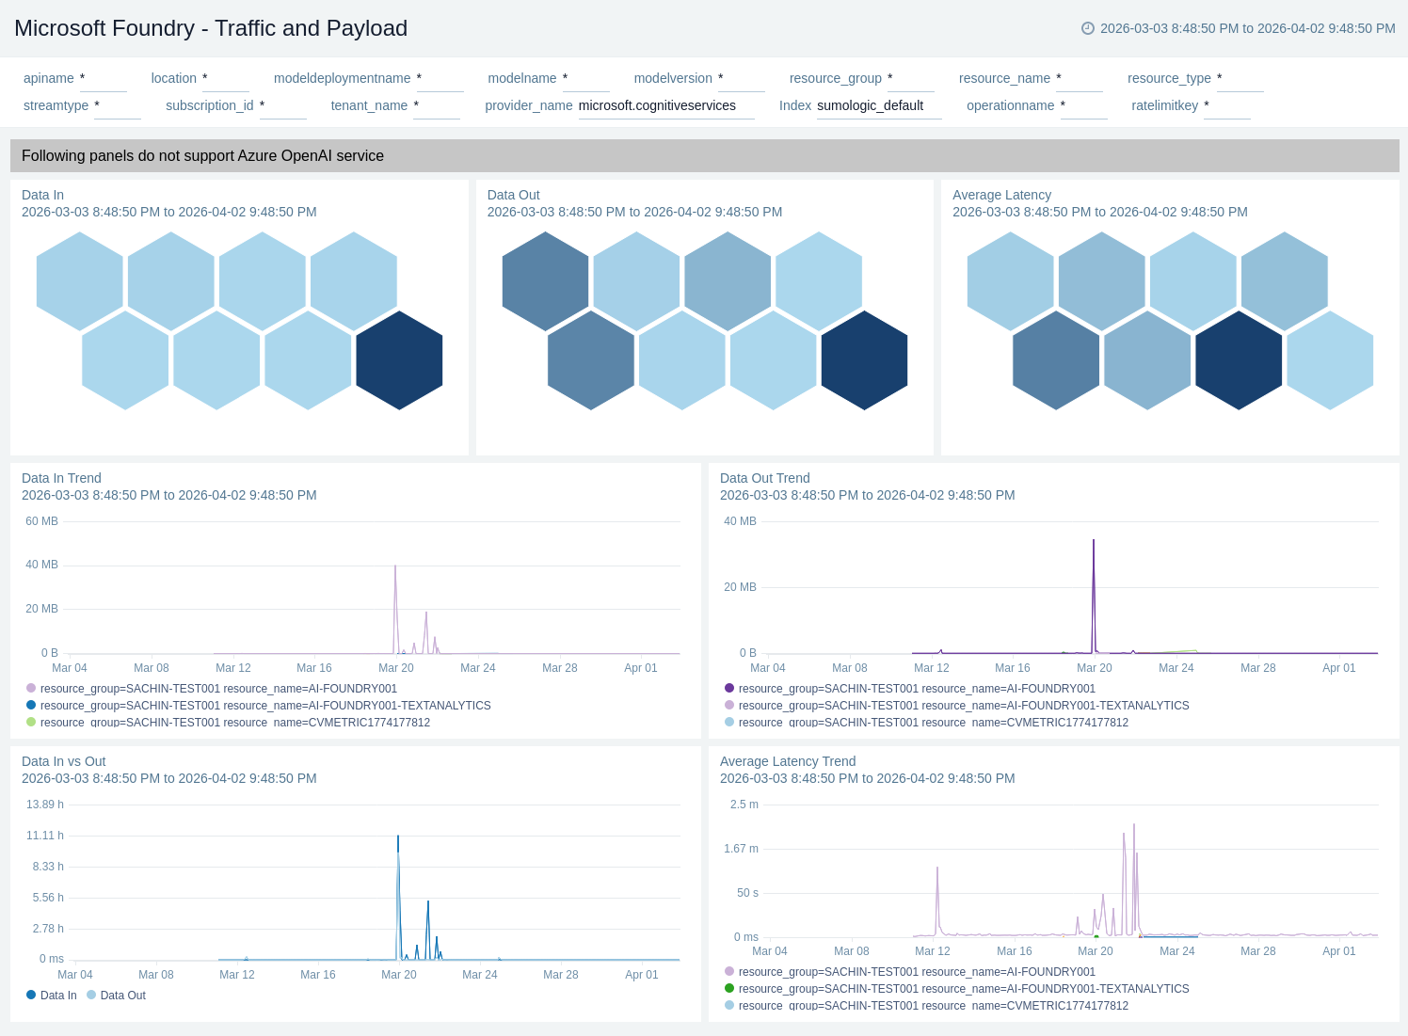Click the Data In legend dot icon
Viewport: 1408px width, 1036px height.
pyautogui.click(x=31, y=995)
